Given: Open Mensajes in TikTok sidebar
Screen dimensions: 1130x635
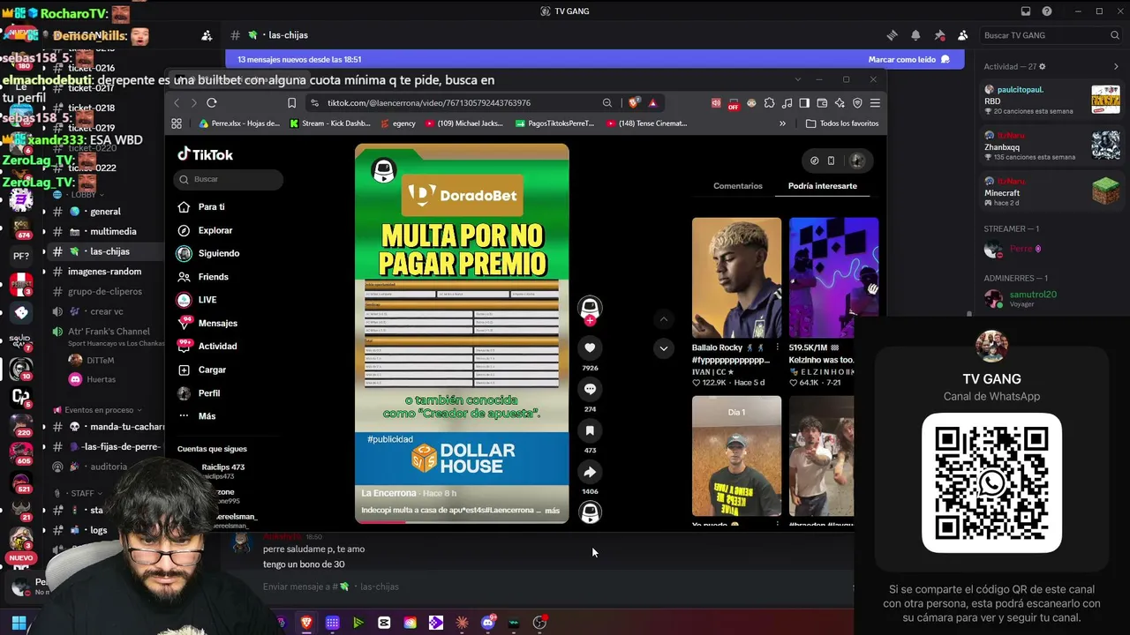Looking at the screenshot, I should click(217, 324).
